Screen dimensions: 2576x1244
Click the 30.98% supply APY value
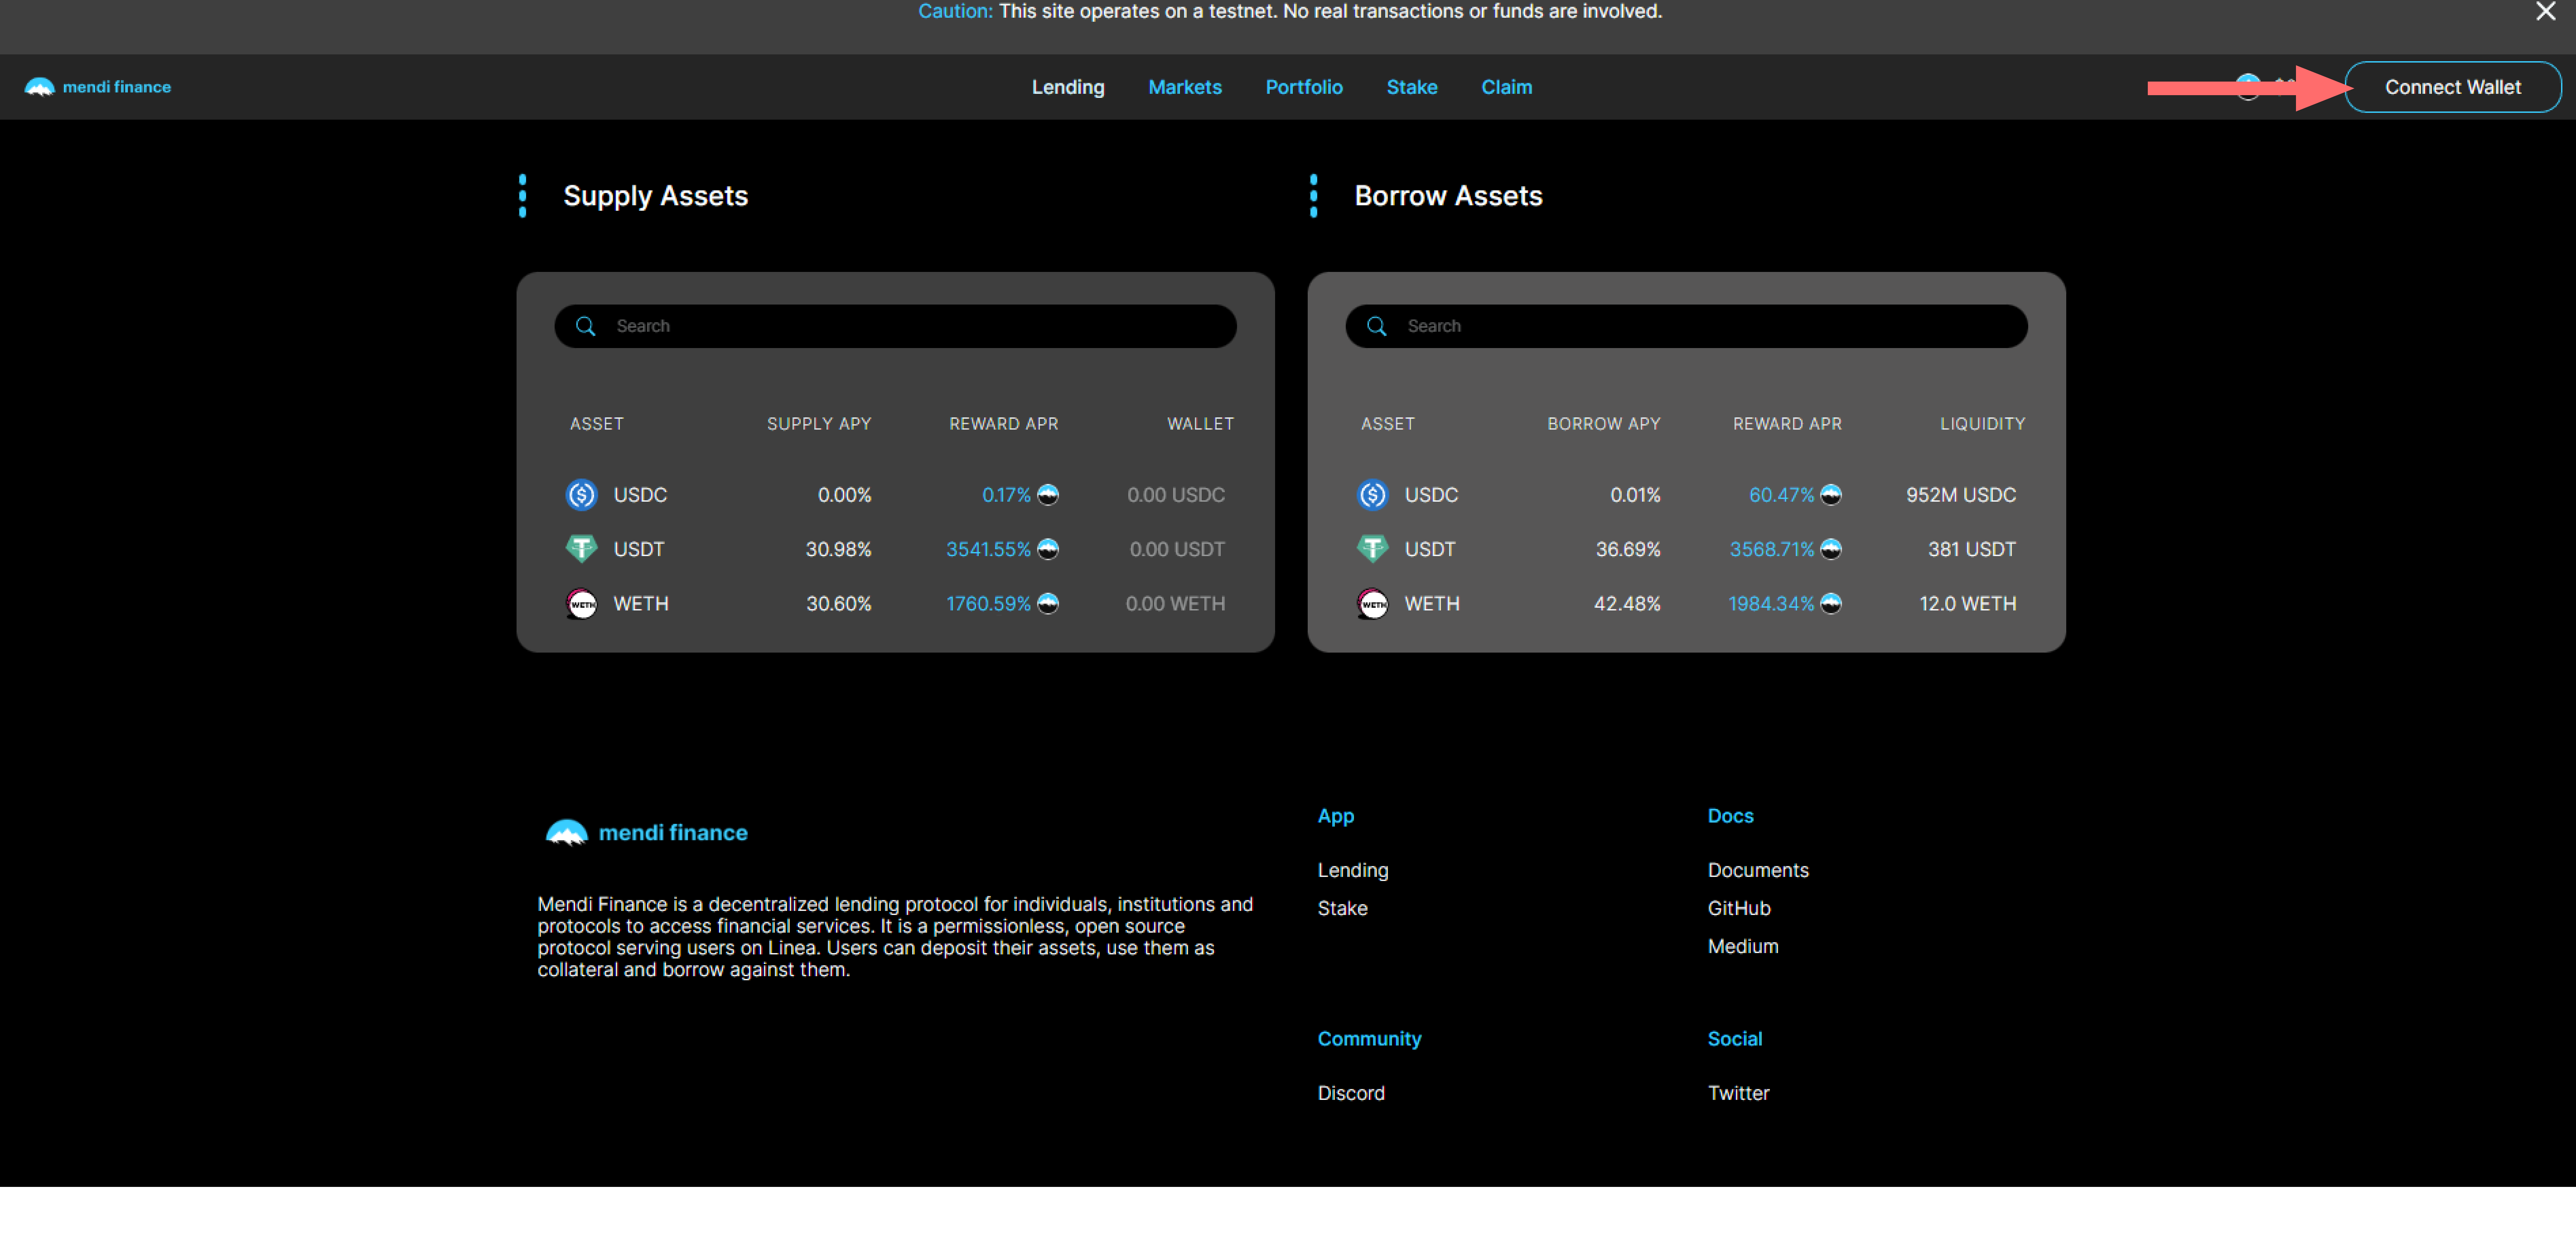tap(839, 549)
